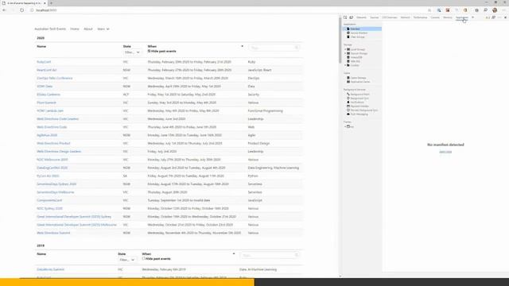
Task: Open Periodic Background Sync service
Action: (363, 110)
